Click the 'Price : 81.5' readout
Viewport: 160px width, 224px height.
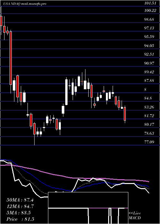click(20, 219)
